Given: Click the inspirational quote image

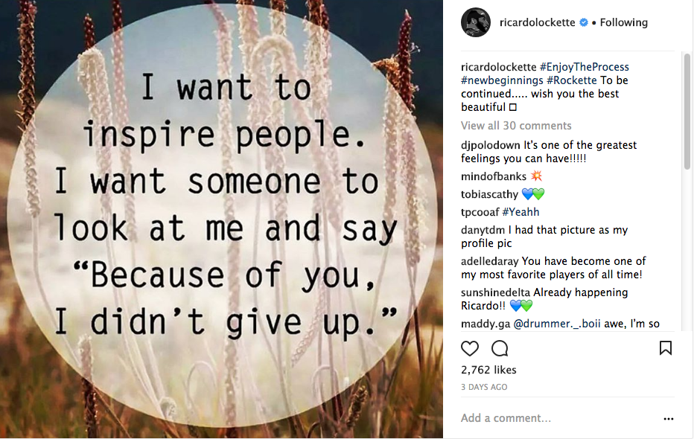Looking at the screenshot, I should (x=221, y=219).
